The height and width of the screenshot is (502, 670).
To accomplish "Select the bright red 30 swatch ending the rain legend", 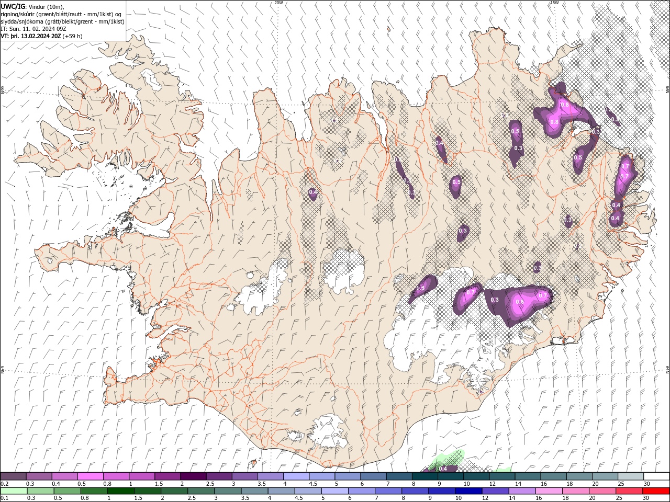I will pyautogui.click(x=656, y=491).
